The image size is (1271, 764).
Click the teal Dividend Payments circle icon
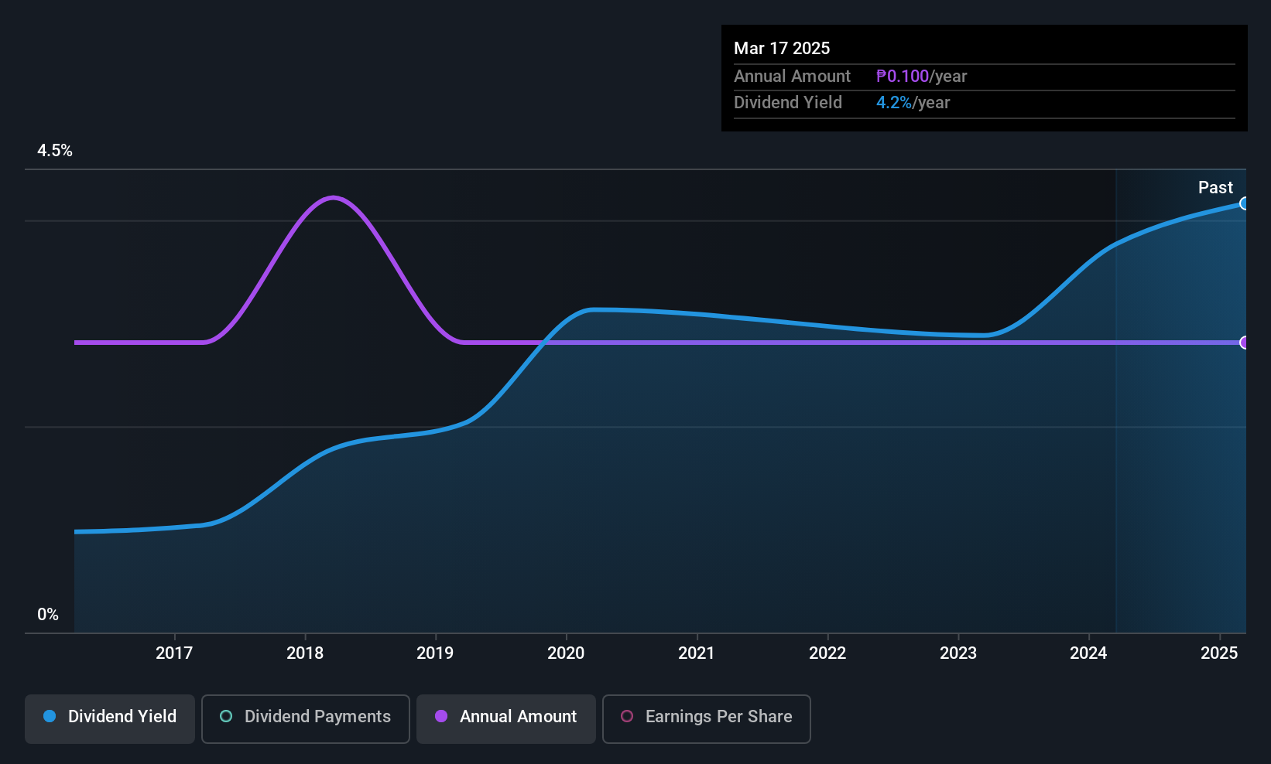225,717
